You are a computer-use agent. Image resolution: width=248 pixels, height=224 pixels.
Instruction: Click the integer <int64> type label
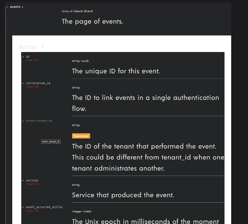pyautogui.click(x=82, y=211)
